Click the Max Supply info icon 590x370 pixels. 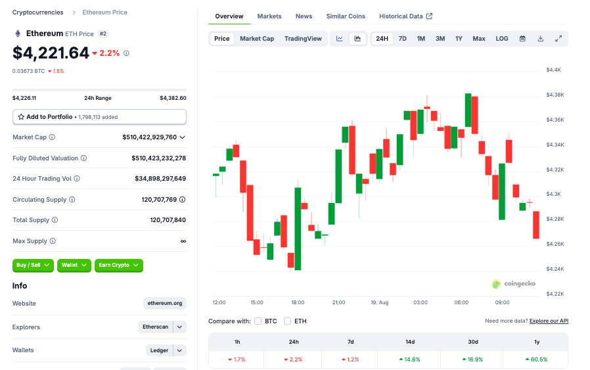(53, 241)
